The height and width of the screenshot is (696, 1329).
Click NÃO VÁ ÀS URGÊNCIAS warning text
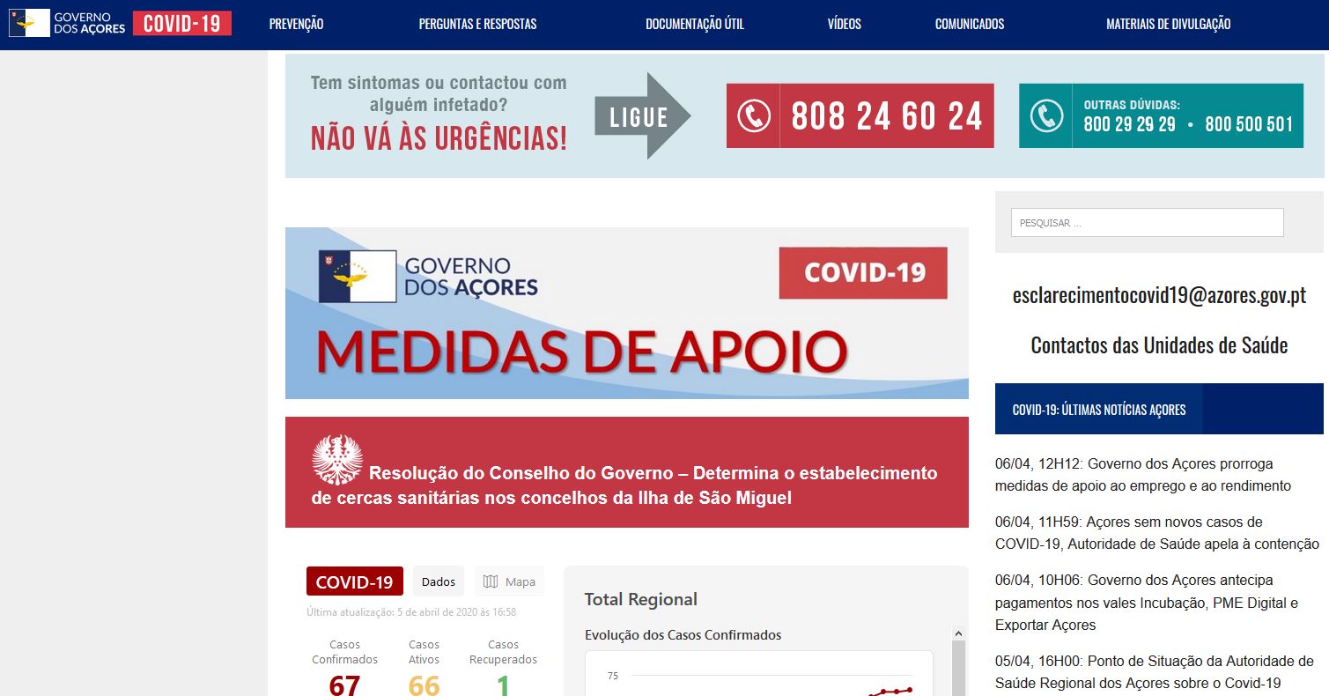(439, 138)
